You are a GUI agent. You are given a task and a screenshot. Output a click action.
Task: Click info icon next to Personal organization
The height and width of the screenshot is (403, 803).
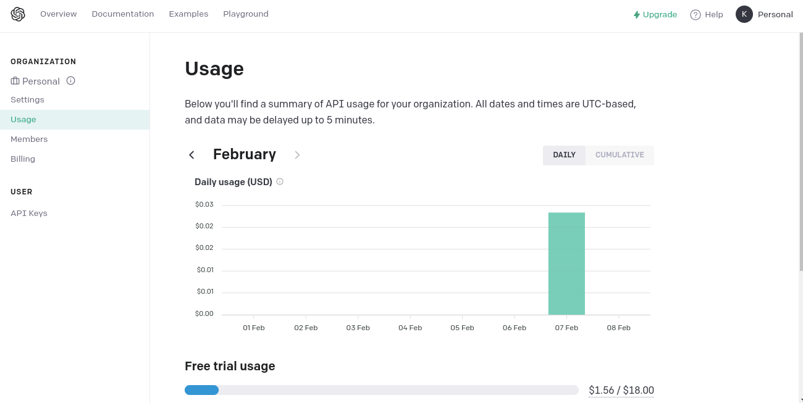(71, 81)
